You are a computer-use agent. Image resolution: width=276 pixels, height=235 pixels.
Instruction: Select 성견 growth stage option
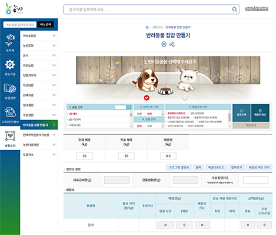click(149, 114)
